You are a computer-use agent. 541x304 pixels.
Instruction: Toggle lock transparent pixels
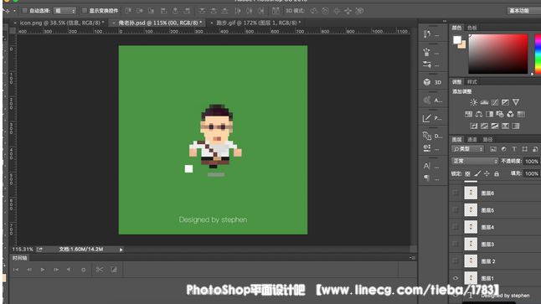click(x=467, y=173)
